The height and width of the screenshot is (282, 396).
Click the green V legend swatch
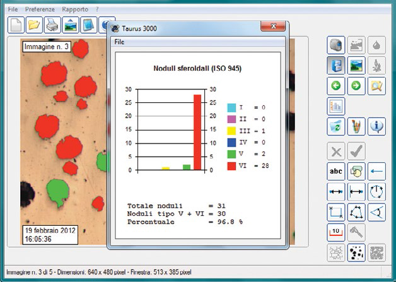pyautogui.click(x=231, y=155)
